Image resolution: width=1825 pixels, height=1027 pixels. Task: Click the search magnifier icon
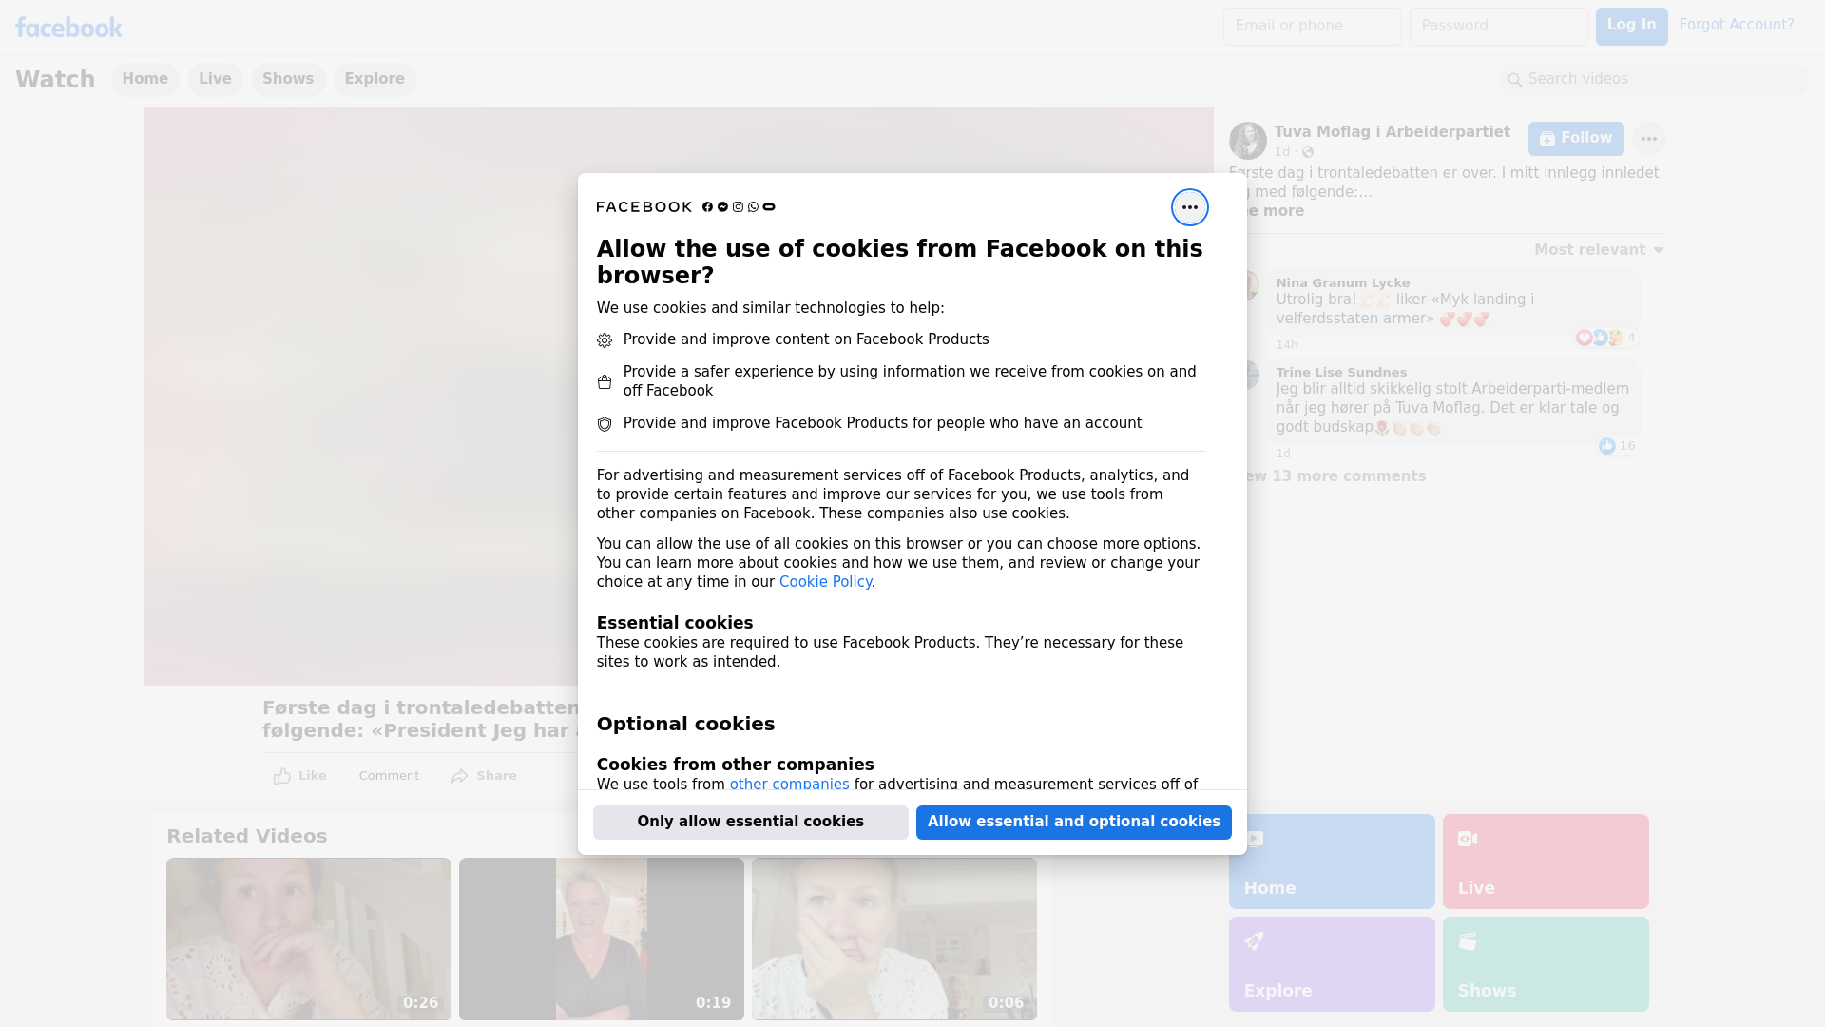click(x=1515, y=80)
